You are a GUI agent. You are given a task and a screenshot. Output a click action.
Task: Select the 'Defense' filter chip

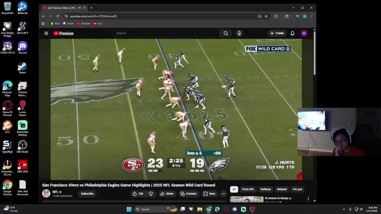point(266,189)
